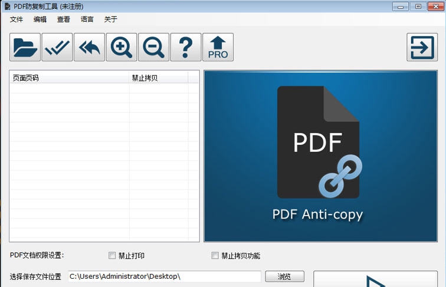Open the 关于 menu
446x287 pixels.
(111, 19)
